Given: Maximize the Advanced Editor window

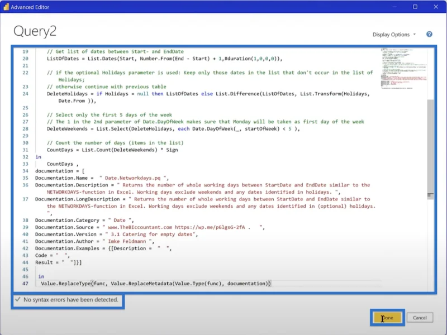Looking at the screenshot, I should coord(415,7).
